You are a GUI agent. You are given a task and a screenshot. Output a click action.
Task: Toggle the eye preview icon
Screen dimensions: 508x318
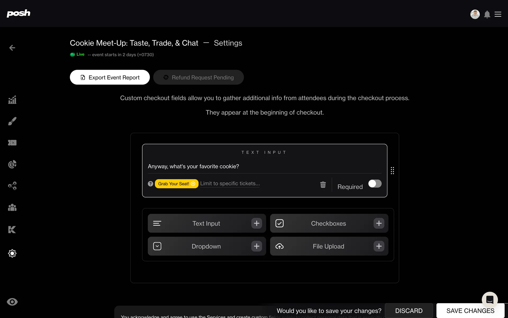(12, 302)
